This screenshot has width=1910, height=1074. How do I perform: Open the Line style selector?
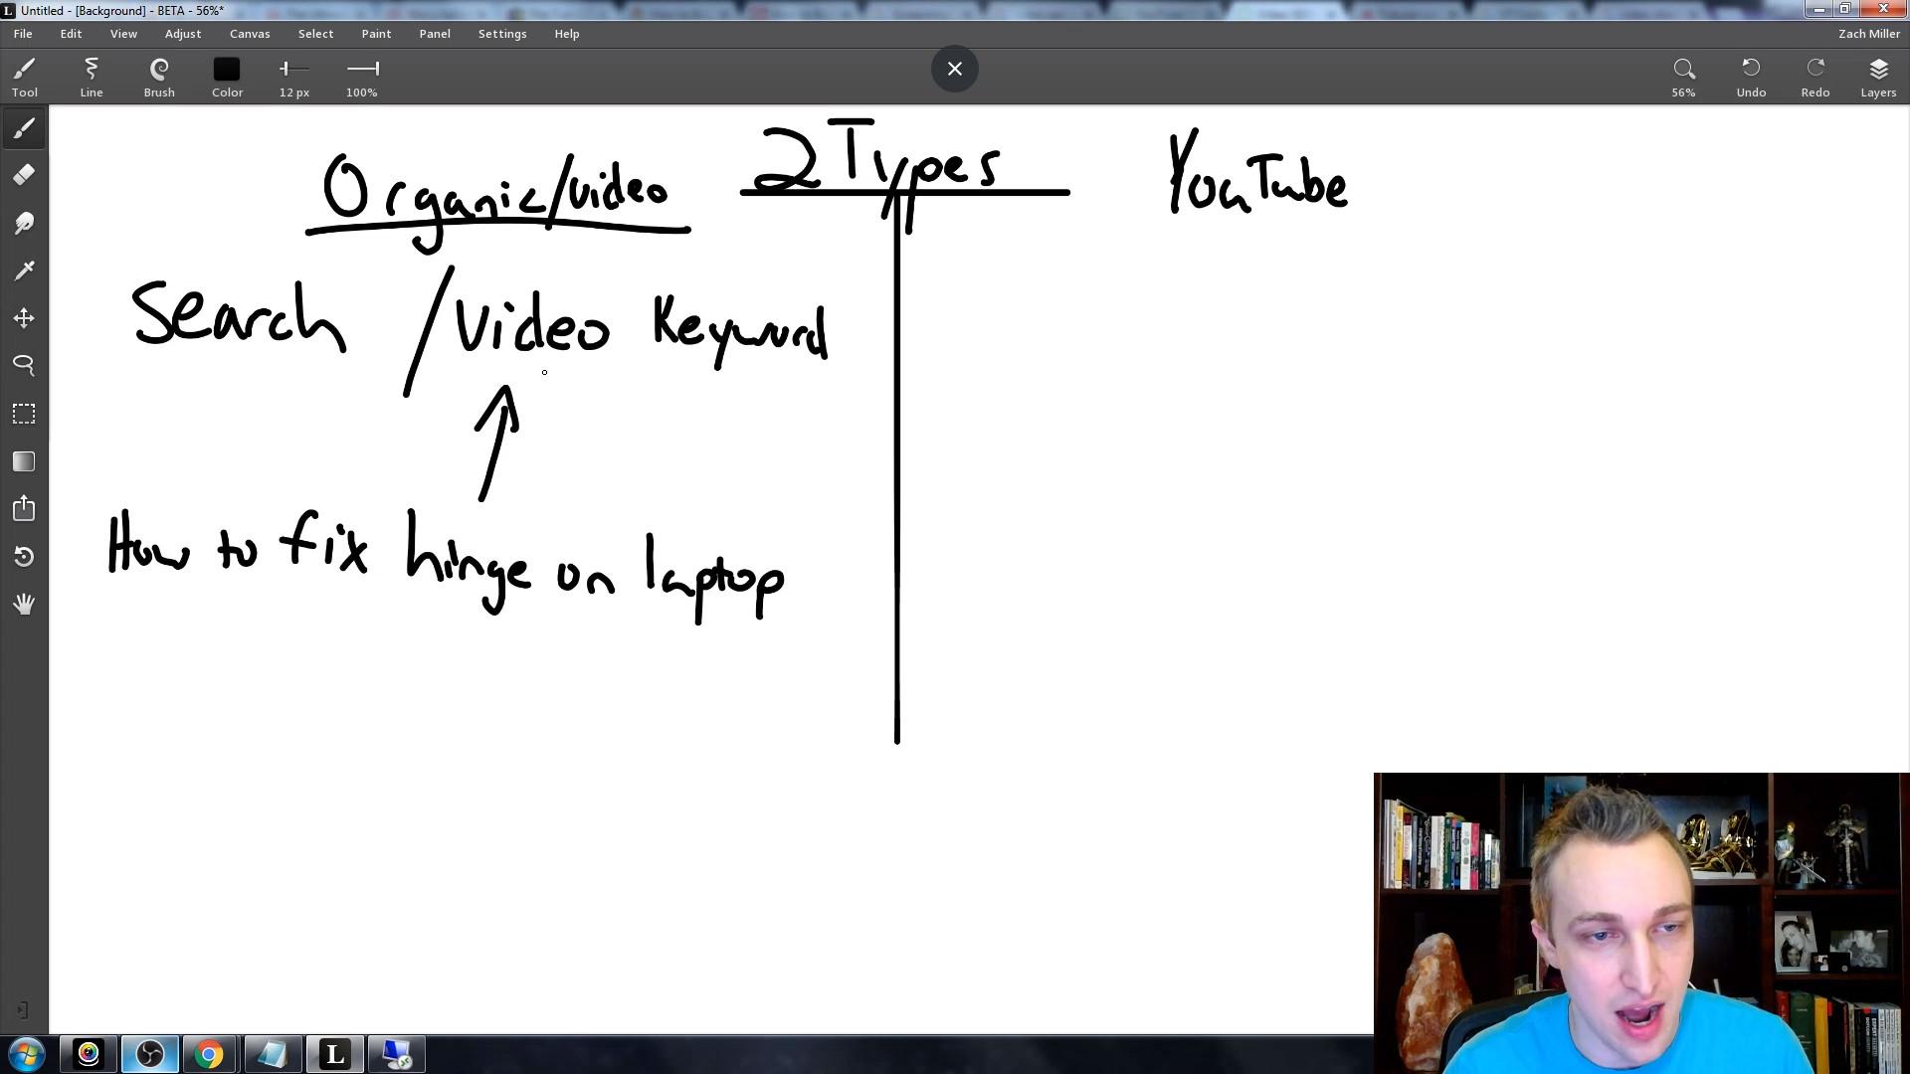[91, 75]
